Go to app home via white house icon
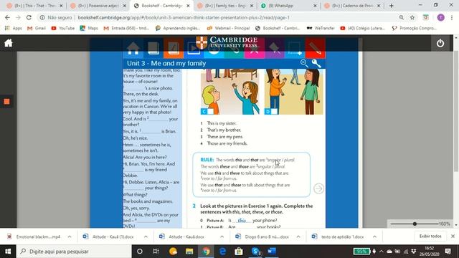This screenshot has height=258, width=459. [9, 43]
